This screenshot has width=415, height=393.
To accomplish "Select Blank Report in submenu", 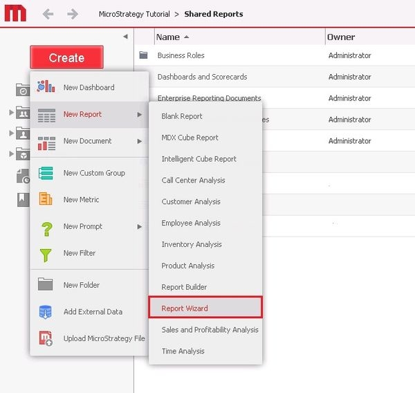I will pyautogui.click(x=205, y=116).
